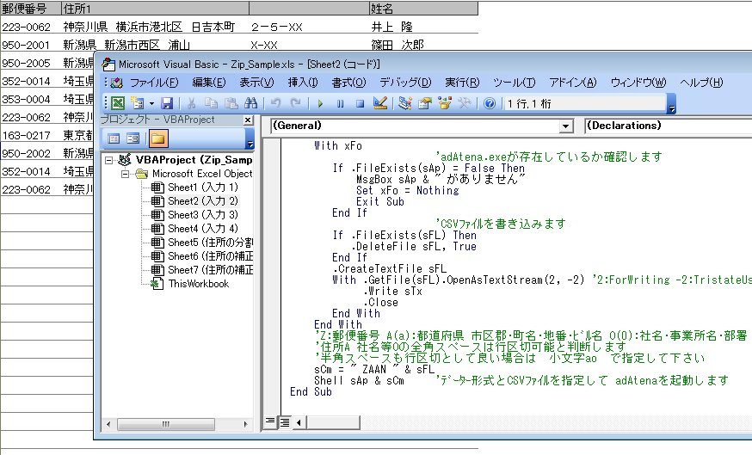This screenshot has width=752, height=455.
Task: Click the View Code icon in project pane
Action: [x=114, y=138]
